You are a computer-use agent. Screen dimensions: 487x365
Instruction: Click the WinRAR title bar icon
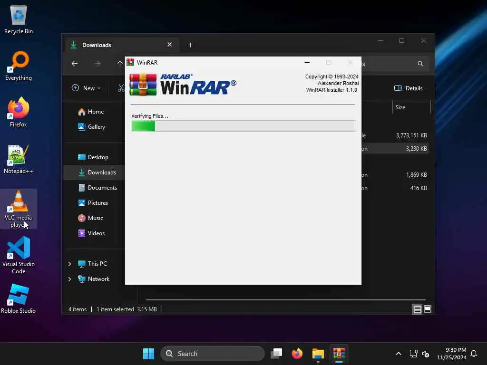(130, 62)
